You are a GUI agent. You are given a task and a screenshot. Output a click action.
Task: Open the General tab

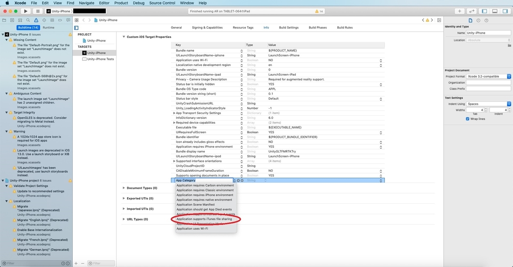[176, 27]
